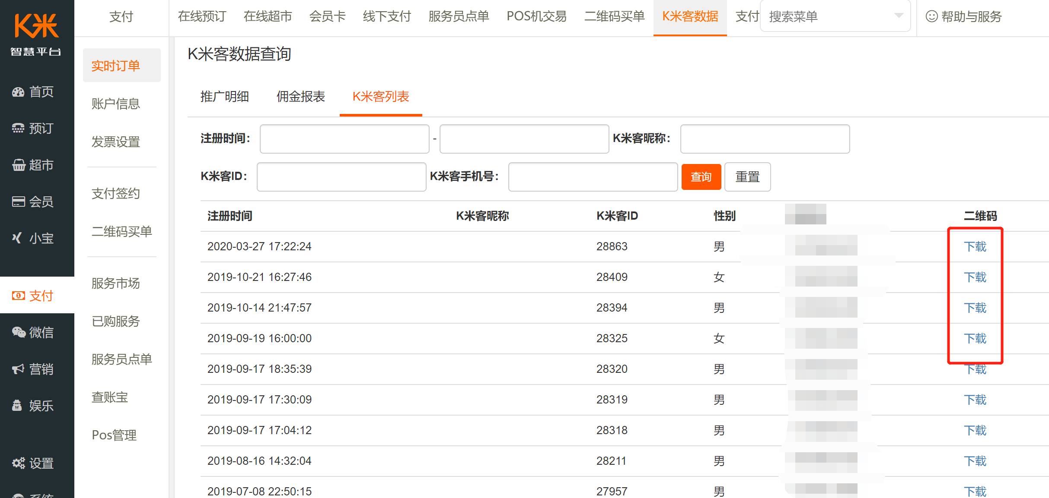Open 已购服务 in the submenu
This screenshot has width=1049, height=498.
pyautogui.click(x=115, y=321)
